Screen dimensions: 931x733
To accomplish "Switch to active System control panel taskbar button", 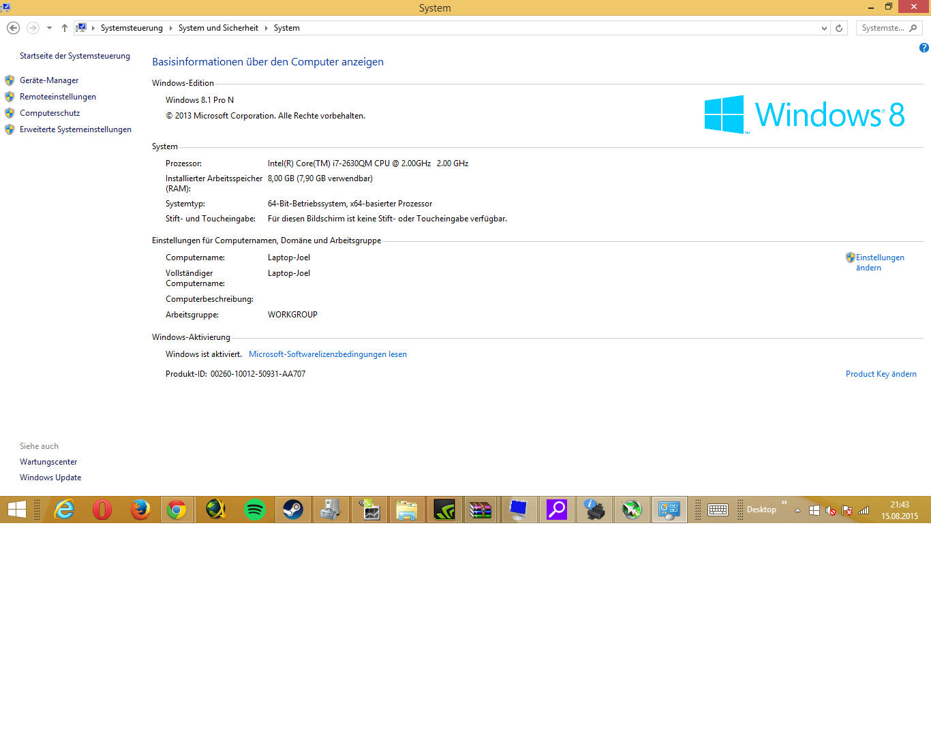I will [669, 510].
